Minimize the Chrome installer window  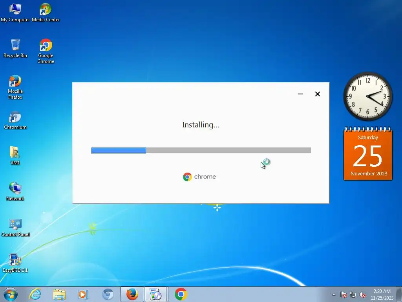300,94
